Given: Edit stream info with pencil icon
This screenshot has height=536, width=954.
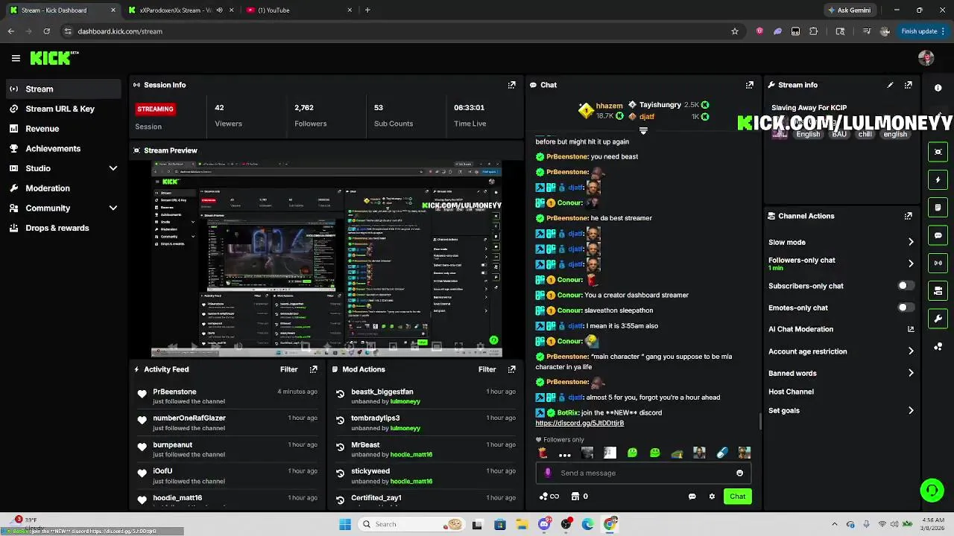Looking at the screenshot, I should [x=890, y=85].
